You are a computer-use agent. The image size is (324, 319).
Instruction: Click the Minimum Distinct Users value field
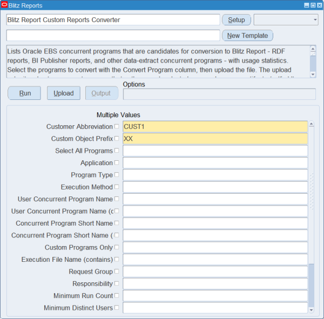(x=215, y=308)
